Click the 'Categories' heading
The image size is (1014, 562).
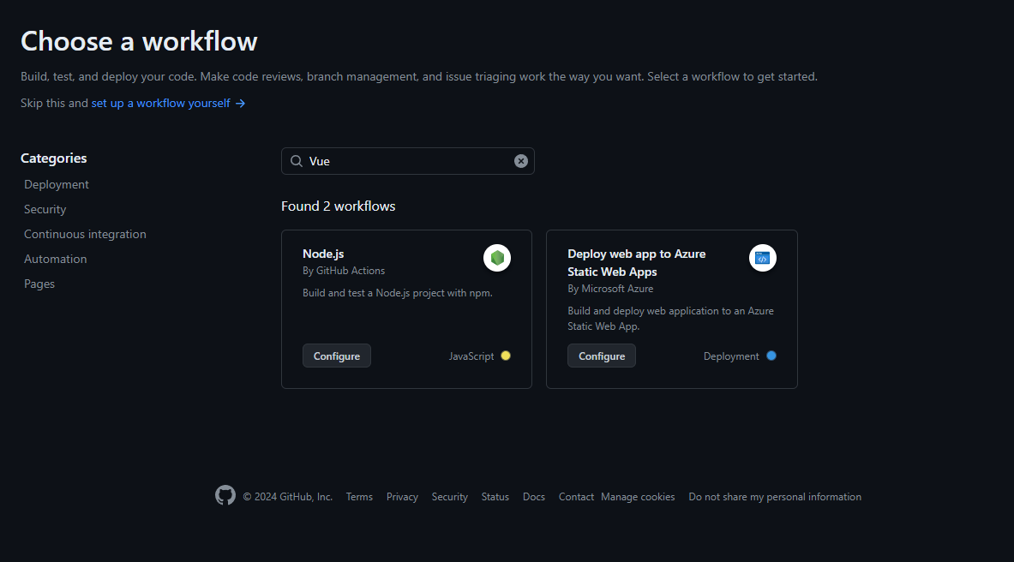tap(54, 158)
